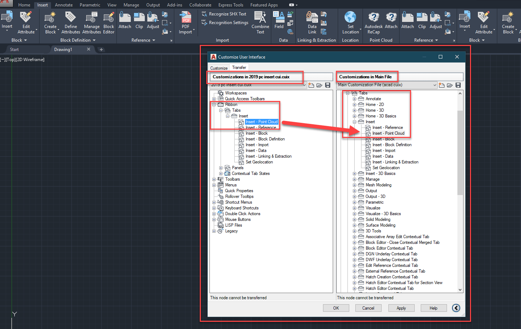Switch to the Customize tab
The width and height of the screenshot is (521, 329).
click(218, 68)
